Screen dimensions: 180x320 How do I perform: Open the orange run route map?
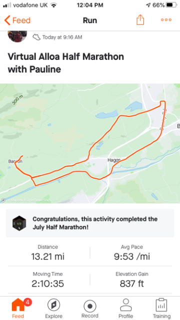[90, 143]
